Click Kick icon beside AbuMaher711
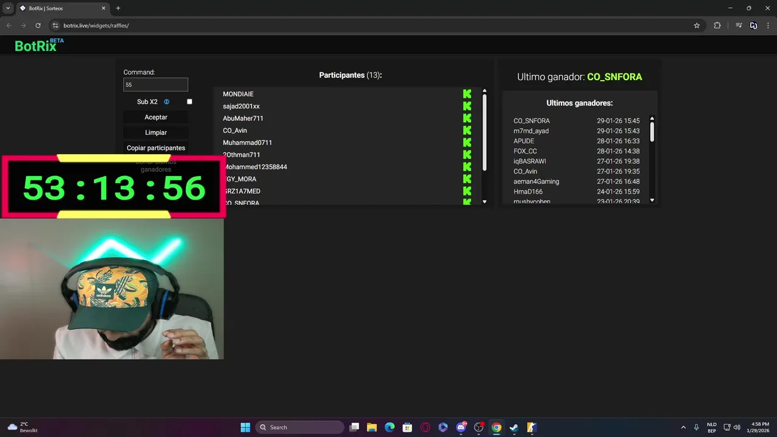Viewport: 777px width, 437px height. (467, 118)
